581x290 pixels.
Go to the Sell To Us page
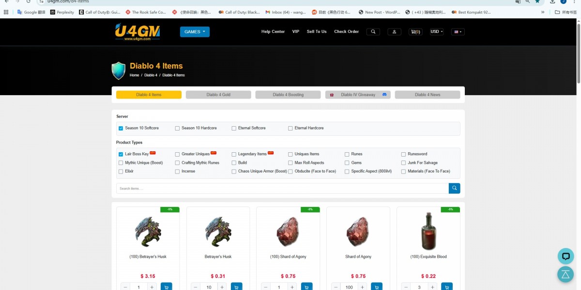[317, 32]
